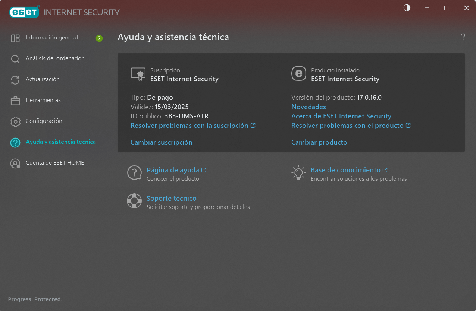Click the Progress. Protected. slogan text
476x311 pixels.
click(35, 299)
